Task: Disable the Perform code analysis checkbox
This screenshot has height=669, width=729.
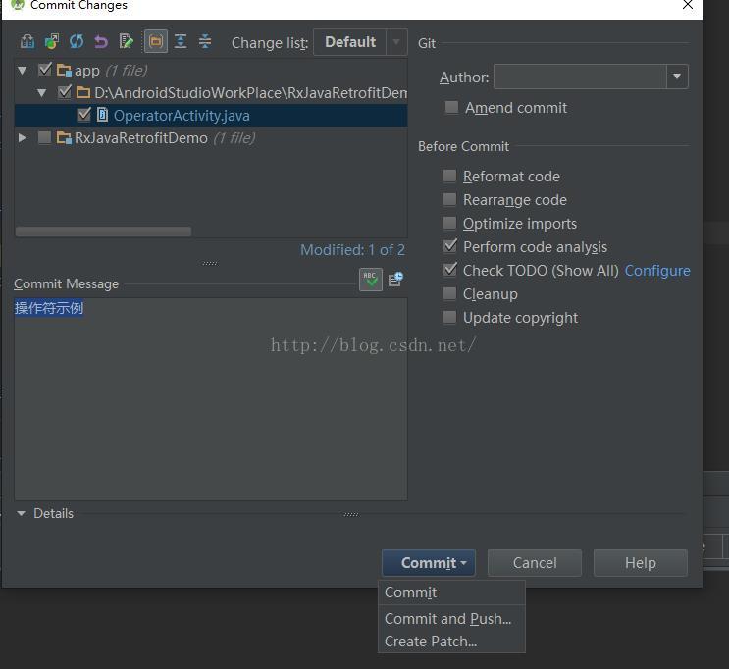Action: coord(450,246)
